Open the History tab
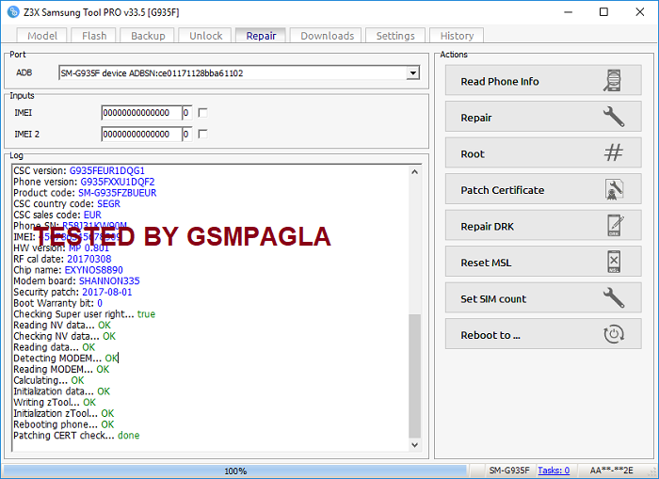Viewport: 659px width, 479px height. tap(457, 36)
